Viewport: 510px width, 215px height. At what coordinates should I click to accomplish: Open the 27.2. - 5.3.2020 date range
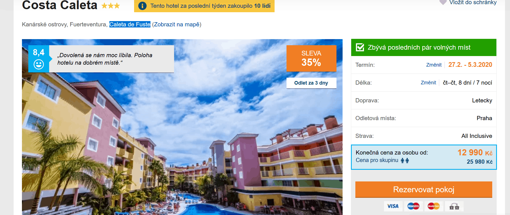point(470,65)
